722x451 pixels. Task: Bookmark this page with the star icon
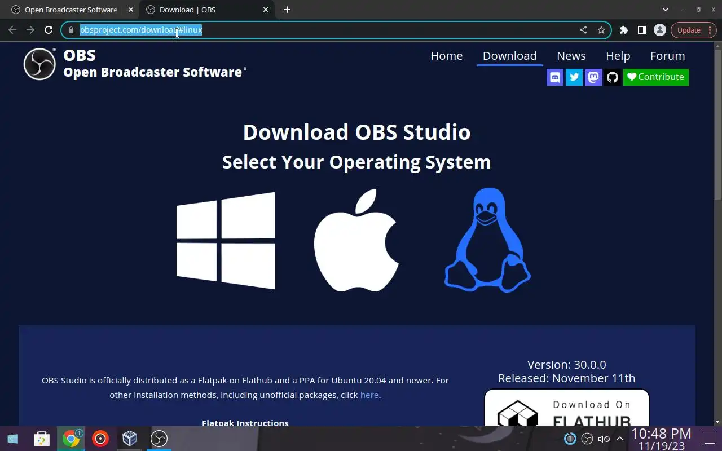[601, 30]
